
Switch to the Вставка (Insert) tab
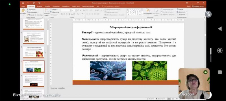(39, 6)
